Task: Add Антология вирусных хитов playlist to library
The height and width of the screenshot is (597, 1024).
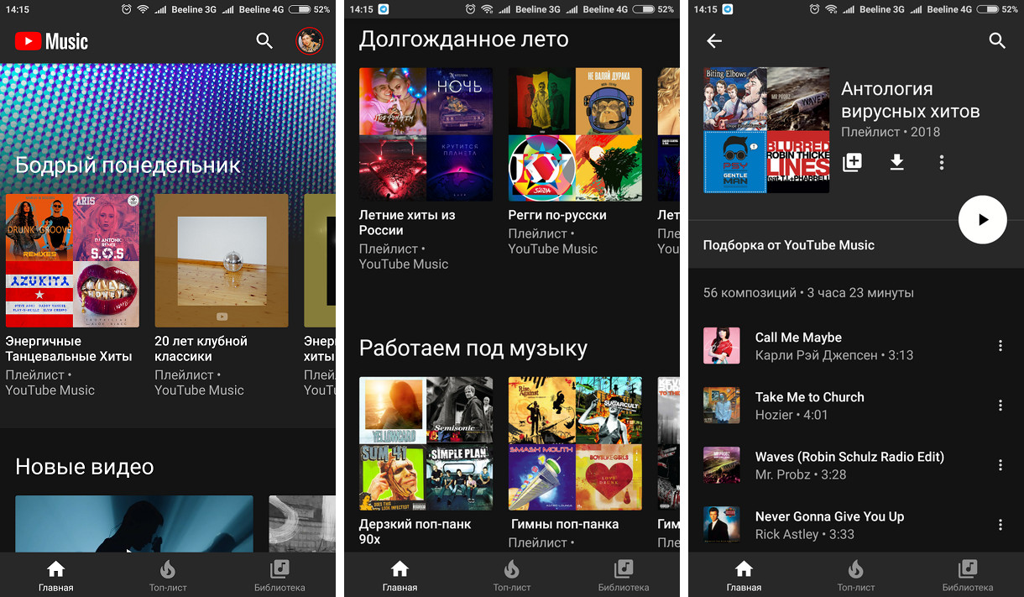Action: coord(852,162)
